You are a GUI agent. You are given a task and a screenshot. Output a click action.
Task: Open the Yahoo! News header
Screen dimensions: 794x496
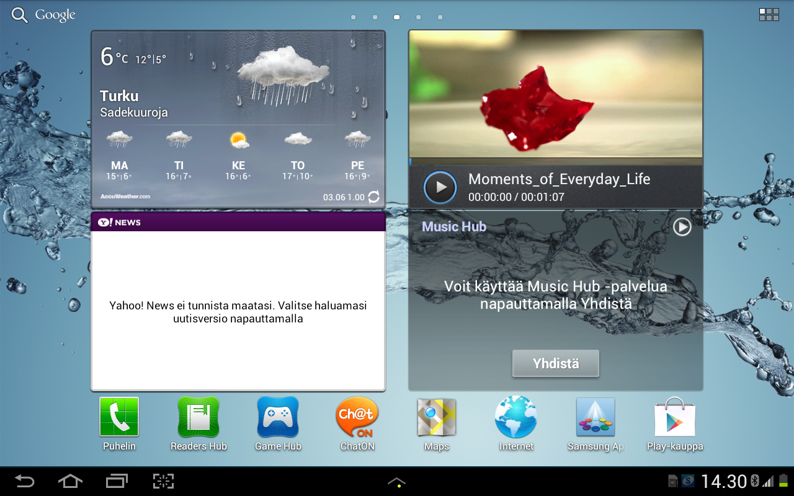tap(238, 222)
